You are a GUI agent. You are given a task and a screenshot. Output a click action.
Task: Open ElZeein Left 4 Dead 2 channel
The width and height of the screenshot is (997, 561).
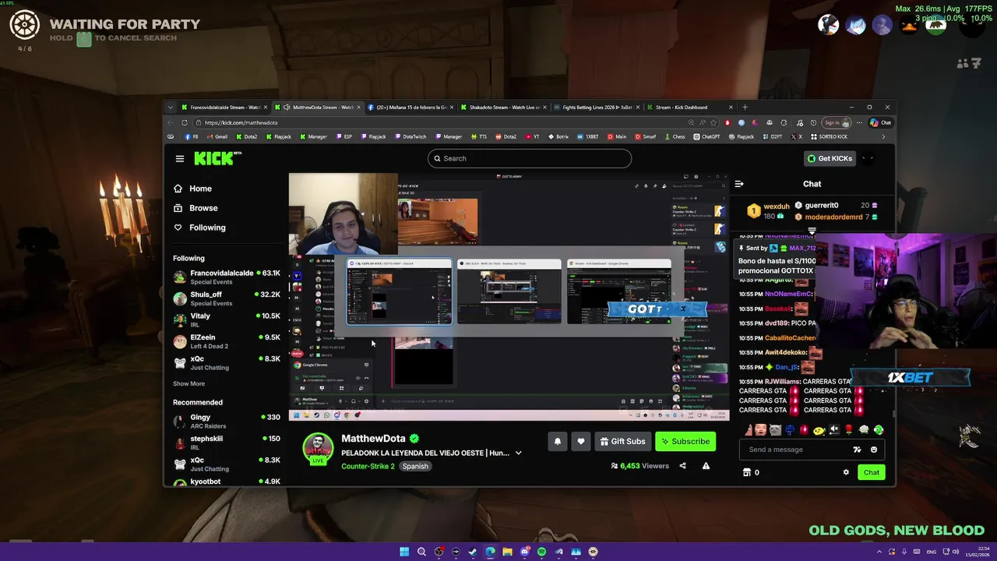tap(227, 340)
